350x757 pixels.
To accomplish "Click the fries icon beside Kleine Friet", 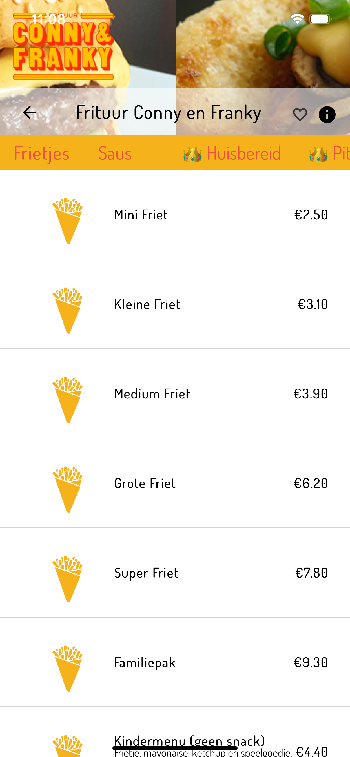I will (67, 311).
